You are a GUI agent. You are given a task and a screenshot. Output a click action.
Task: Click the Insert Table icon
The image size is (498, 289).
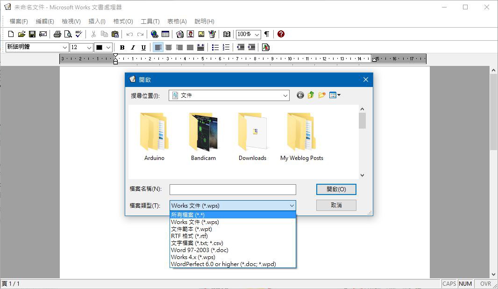(x=165, y=34)
